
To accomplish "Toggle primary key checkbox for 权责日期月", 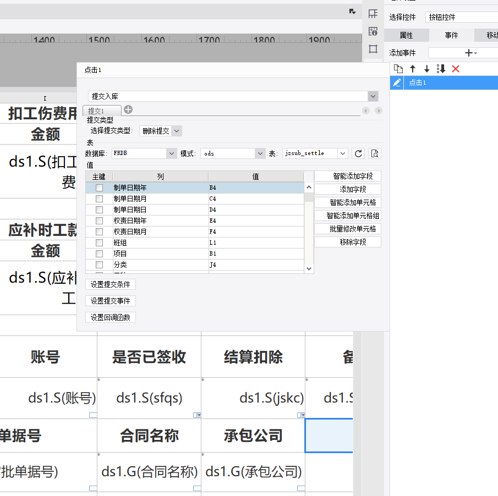I will point(100,232).
